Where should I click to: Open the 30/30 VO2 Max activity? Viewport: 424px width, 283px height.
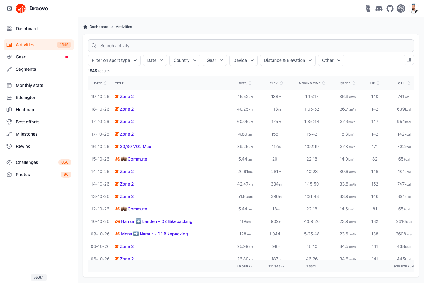pos(135,147)
